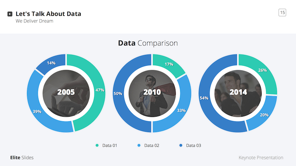Click the Keynote Presentation footer text

[261, 158]
